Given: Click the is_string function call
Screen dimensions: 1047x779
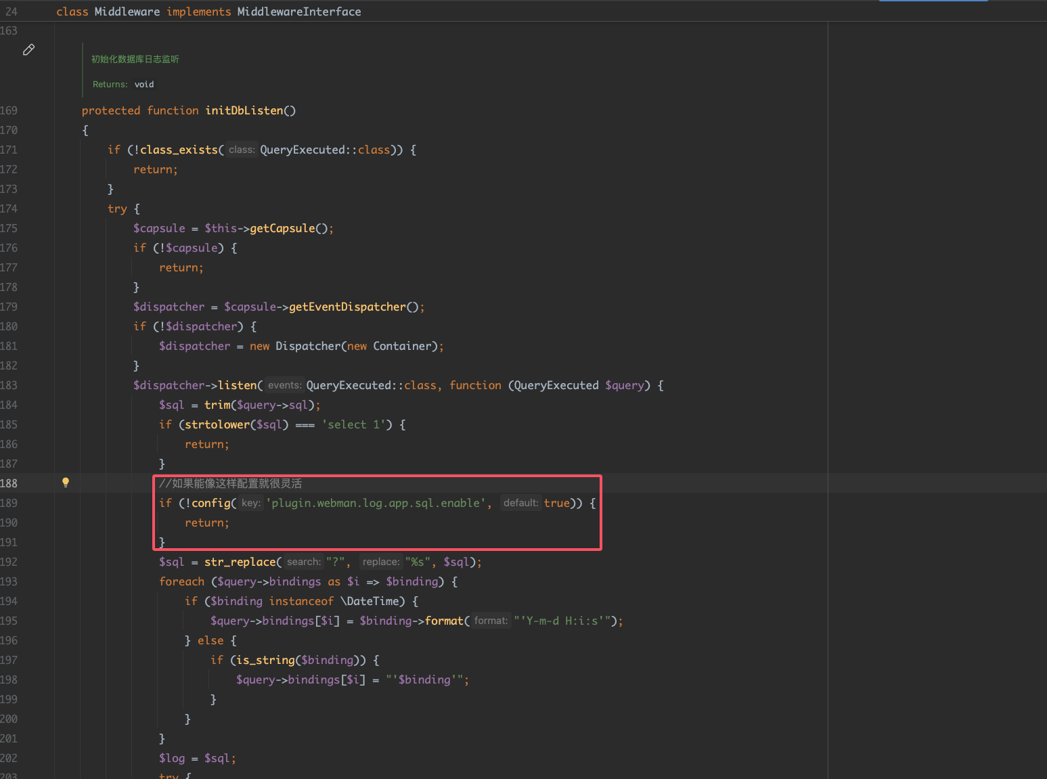Looking at the screenshot, I should 265,660.
